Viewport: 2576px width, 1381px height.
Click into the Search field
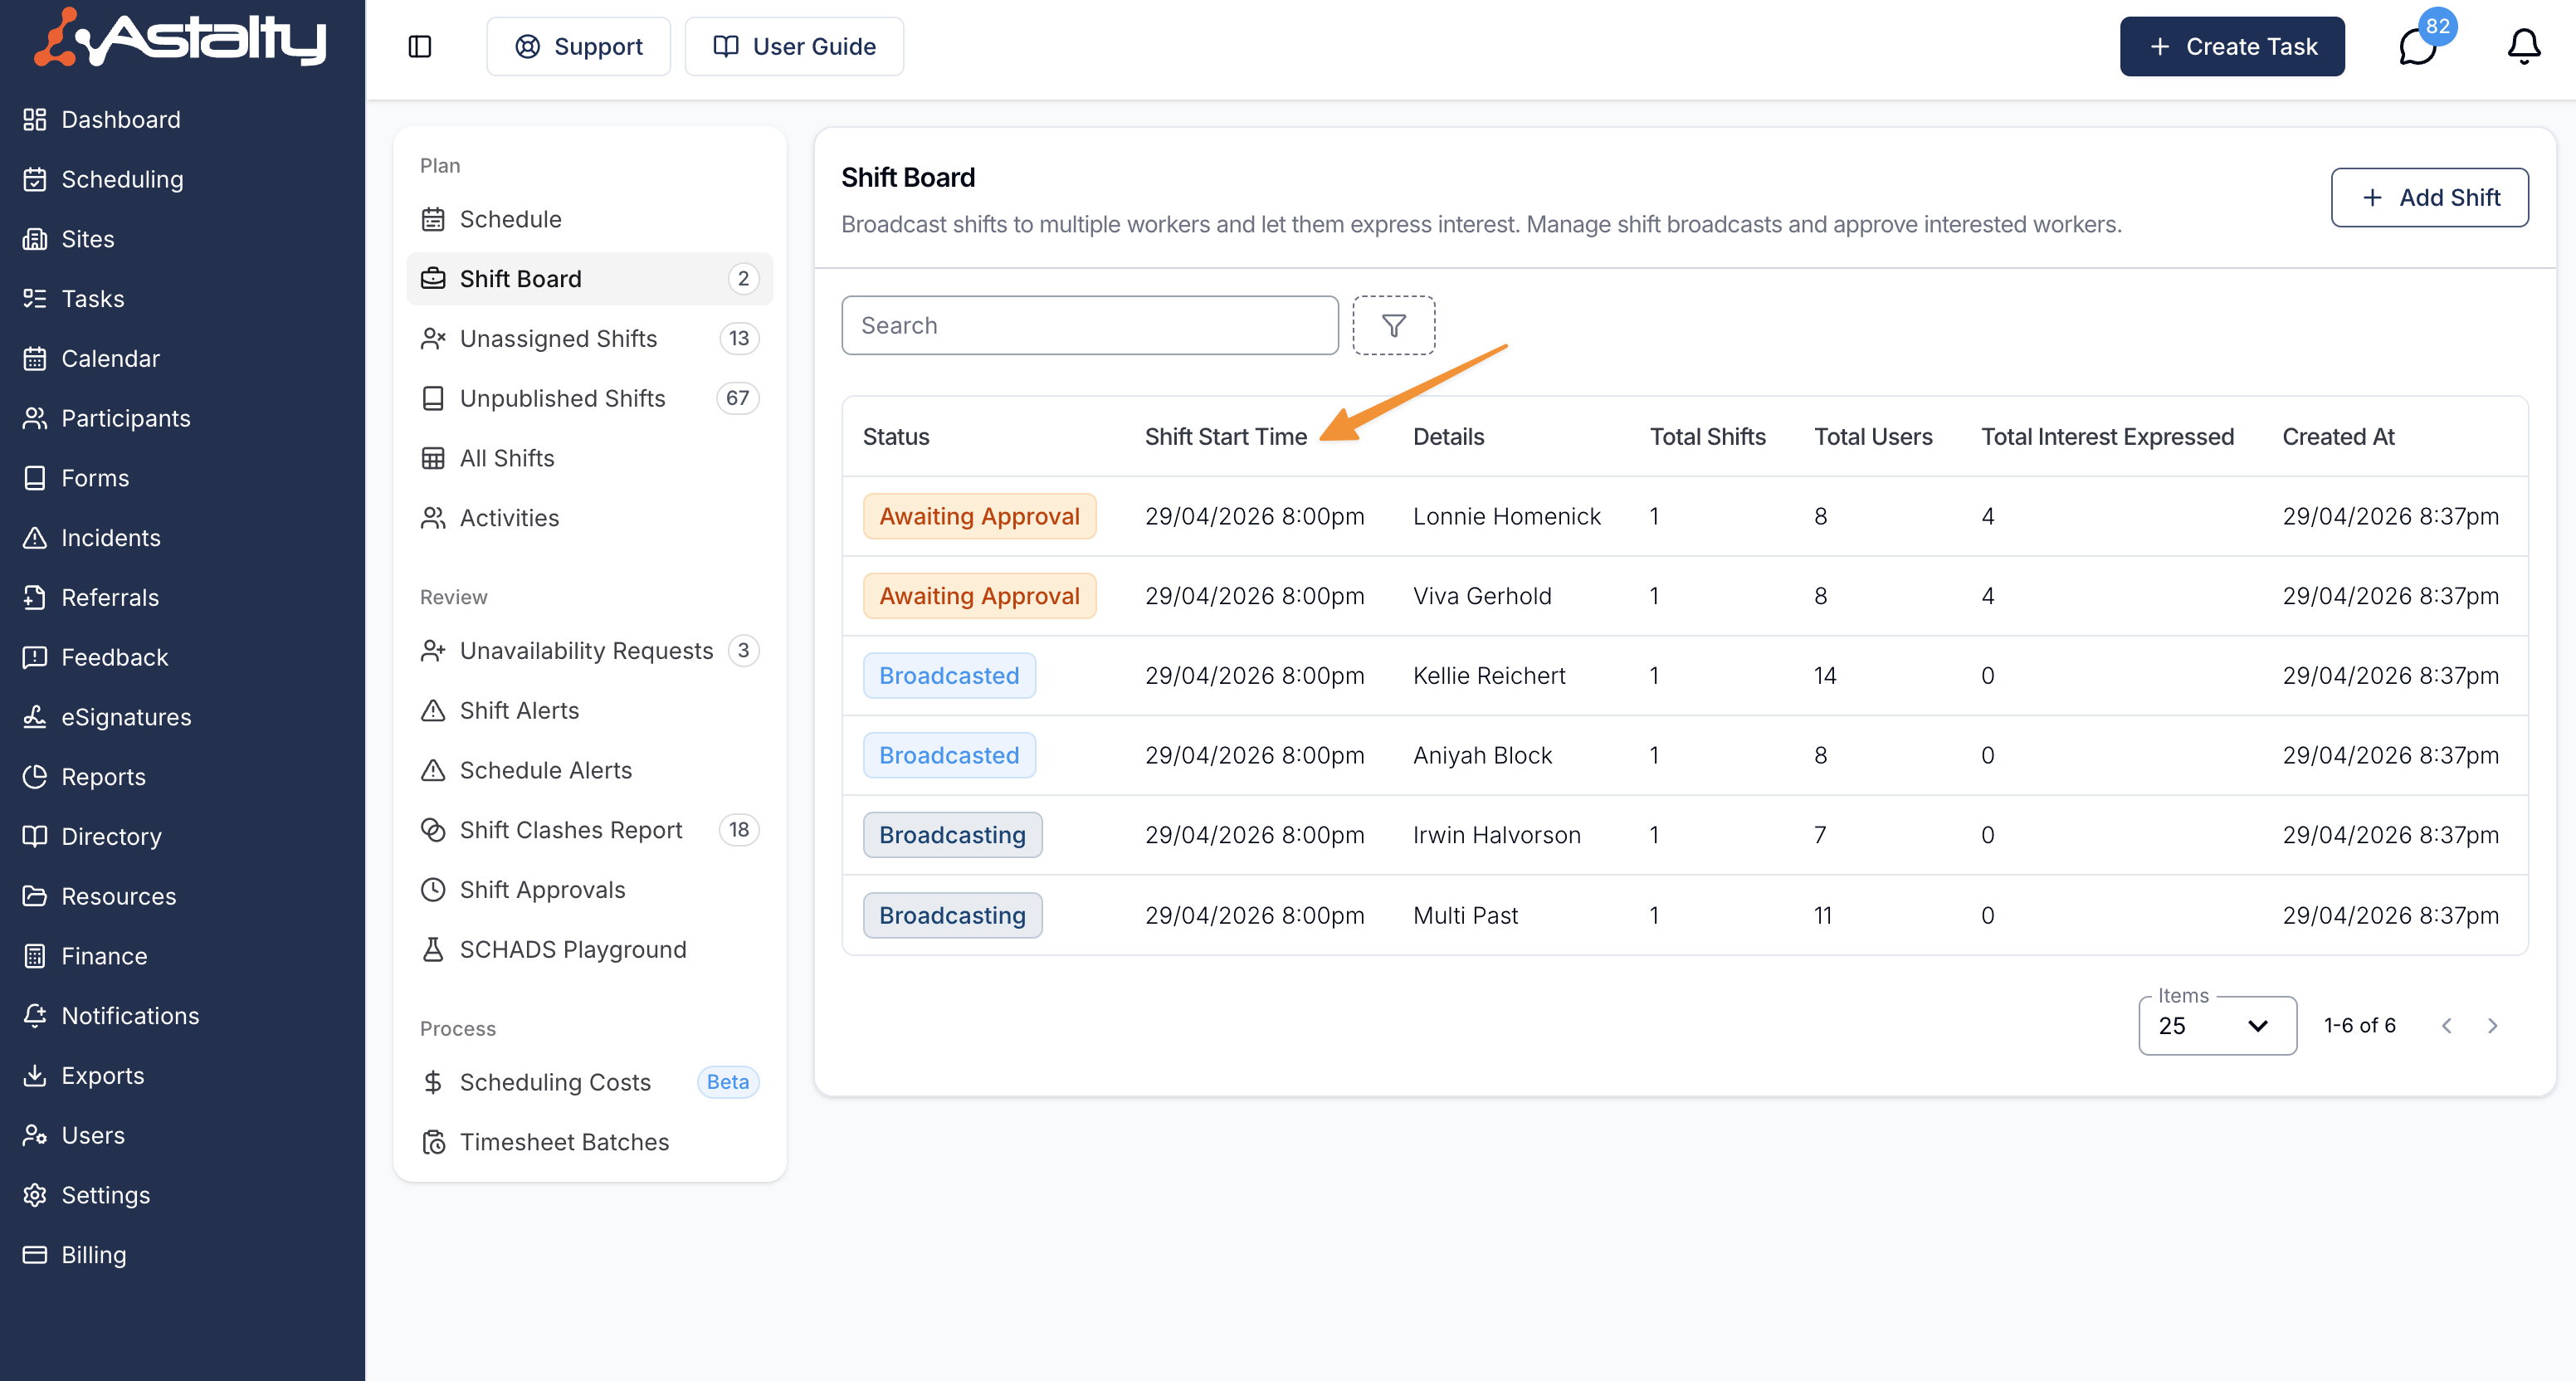coord(1089,325)
